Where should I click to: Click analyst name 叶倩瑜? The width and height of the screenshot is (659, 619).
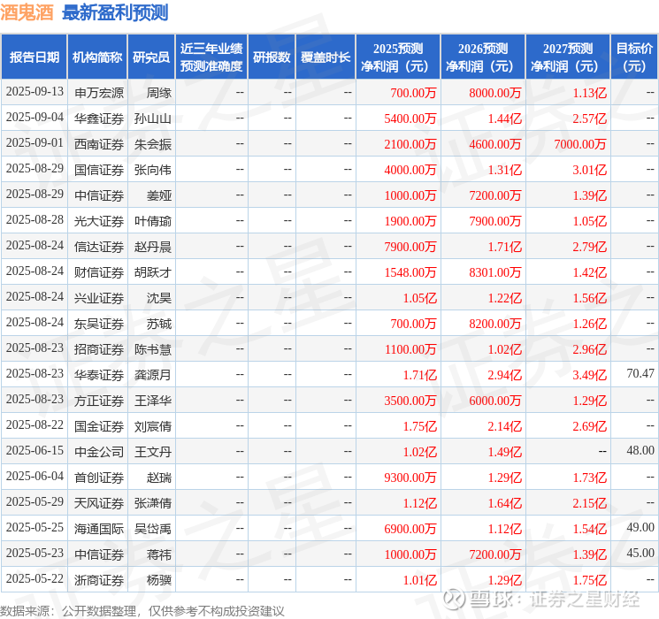[152, 221]
